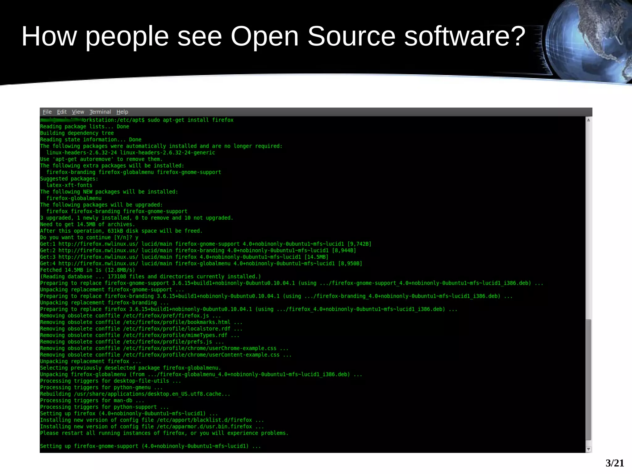Click the 'sudo apt-get install firefox' command

pos(190,120)
